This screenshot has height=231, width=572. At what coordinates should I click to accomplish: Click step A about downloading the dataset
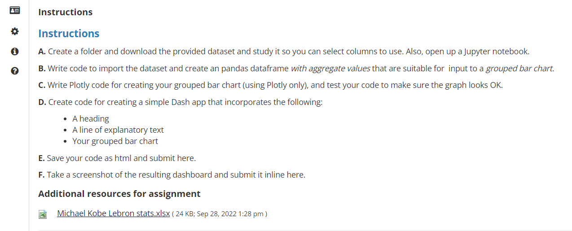pyautogui.click(x=284, y=51)
